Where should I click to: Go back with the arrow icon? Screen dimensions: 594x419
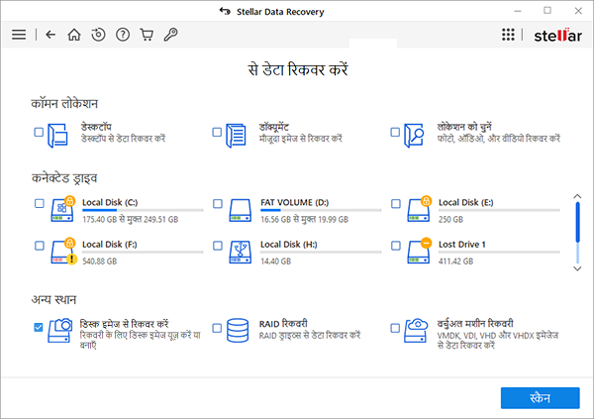point(50,35)
